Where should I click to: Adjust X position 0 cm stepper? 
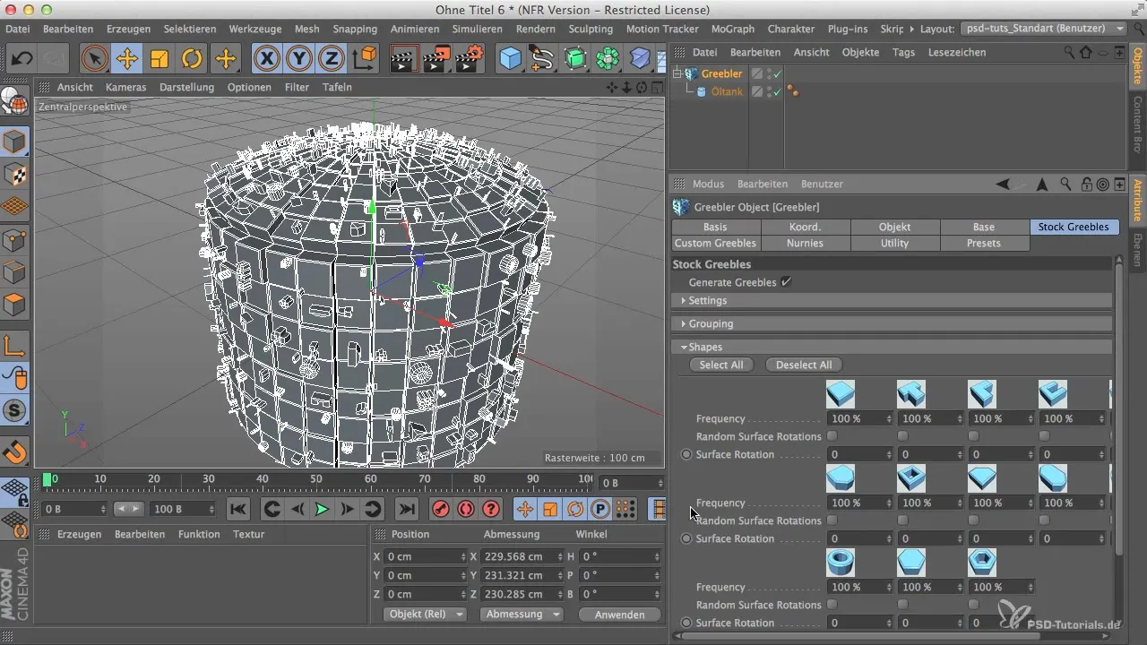pos(464,556)
